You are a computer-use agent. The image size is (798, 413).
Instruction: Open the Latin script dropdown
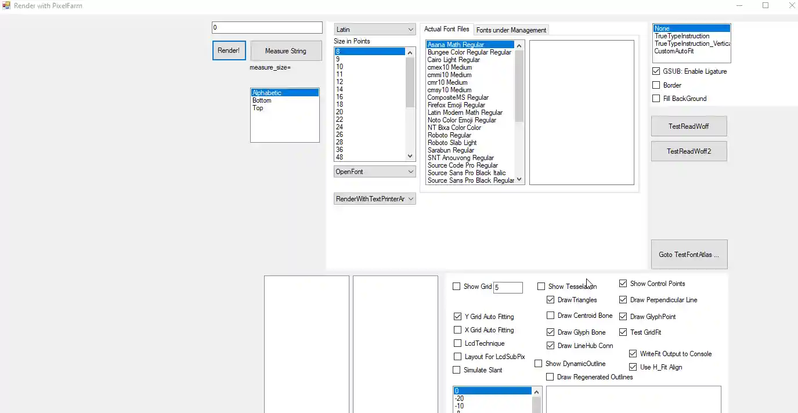click(x=374, y=30)
